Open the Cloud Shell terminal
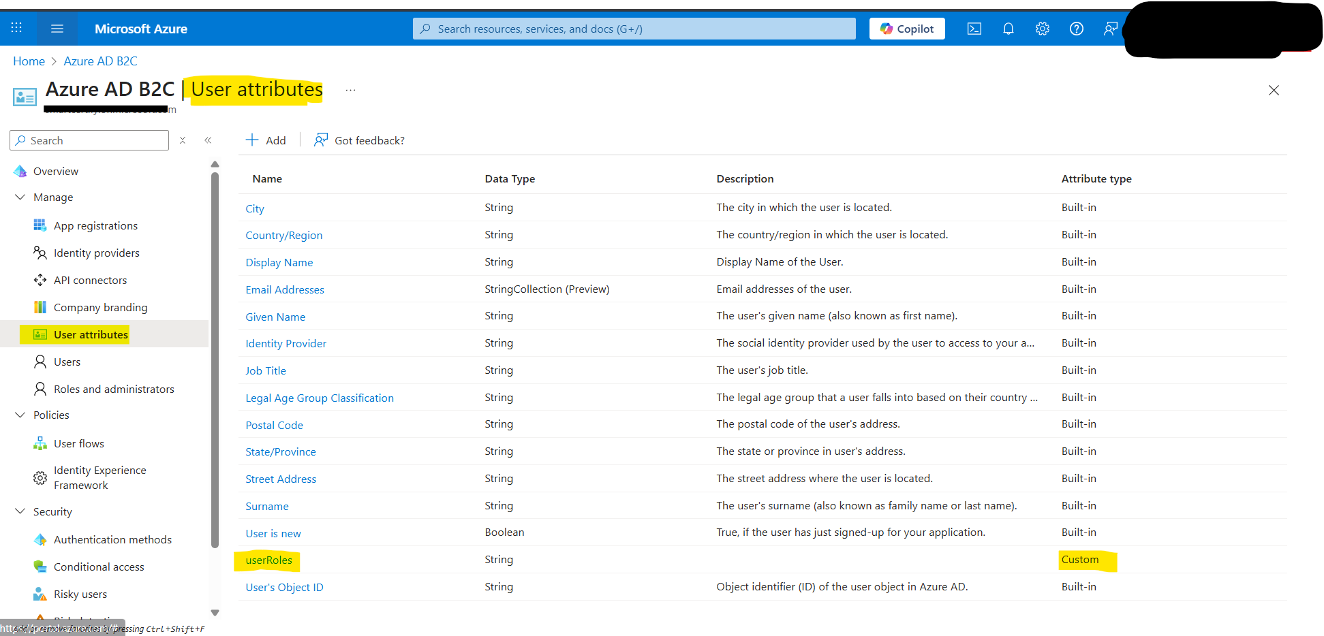Viewport: 1324px width, 636px height. pyautogui.click(x=974, y=28)
